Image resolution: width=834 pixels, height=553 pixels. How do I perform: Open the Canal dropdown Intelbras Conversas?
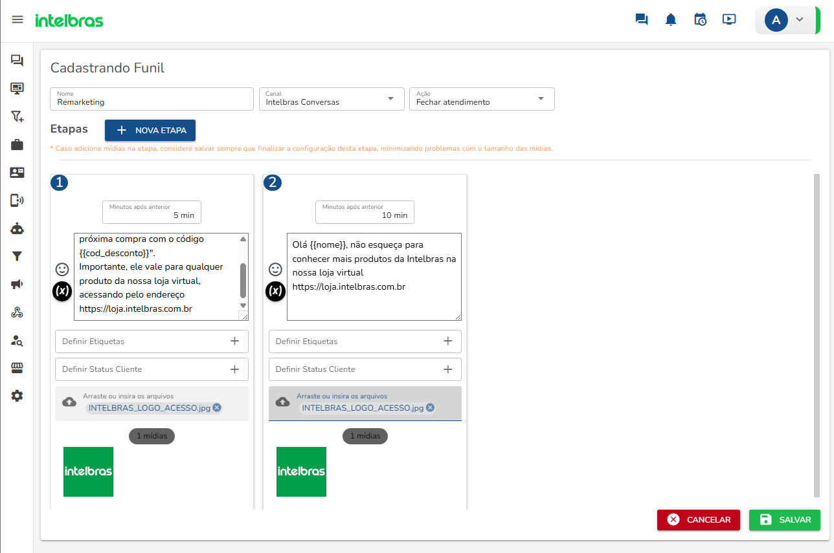tap(332, 99)
